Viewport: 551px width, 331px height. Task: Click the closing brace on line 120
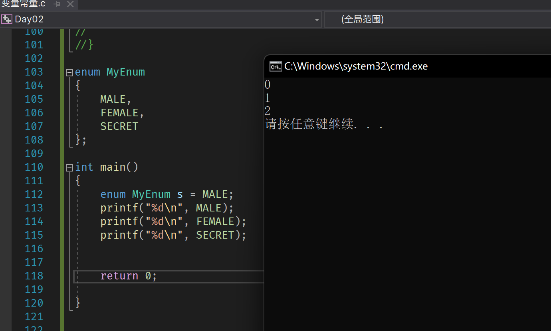[x=78, y=303]
